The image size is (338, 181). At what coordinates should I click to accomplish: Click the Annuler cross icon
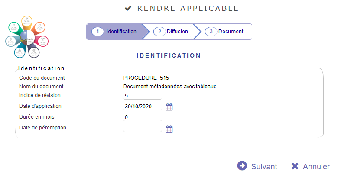tap(295, 166)
